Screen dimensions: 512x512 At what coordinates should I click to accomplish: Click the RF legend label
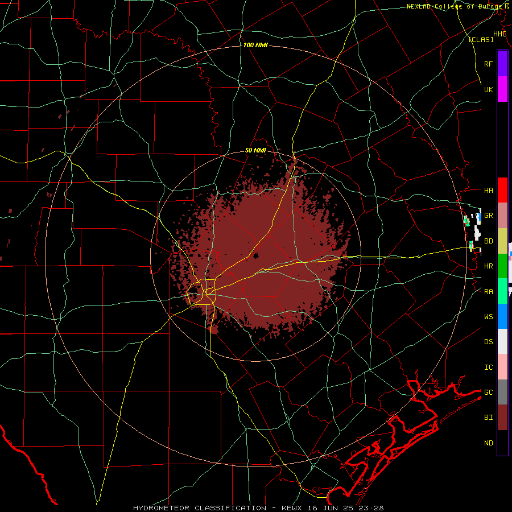click(488, 64)
